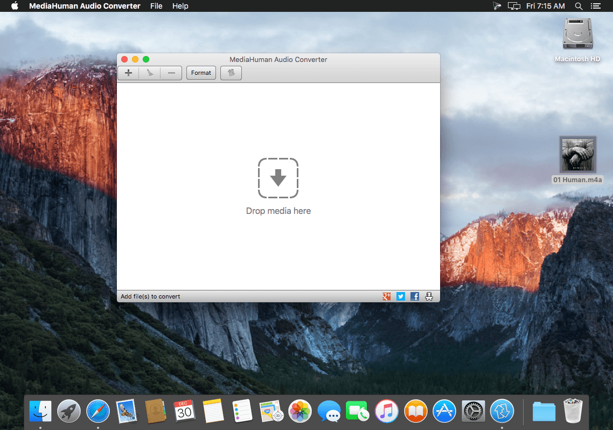Click the broom clear list icon
613x430 pixels.
click(x=150, y=73)
